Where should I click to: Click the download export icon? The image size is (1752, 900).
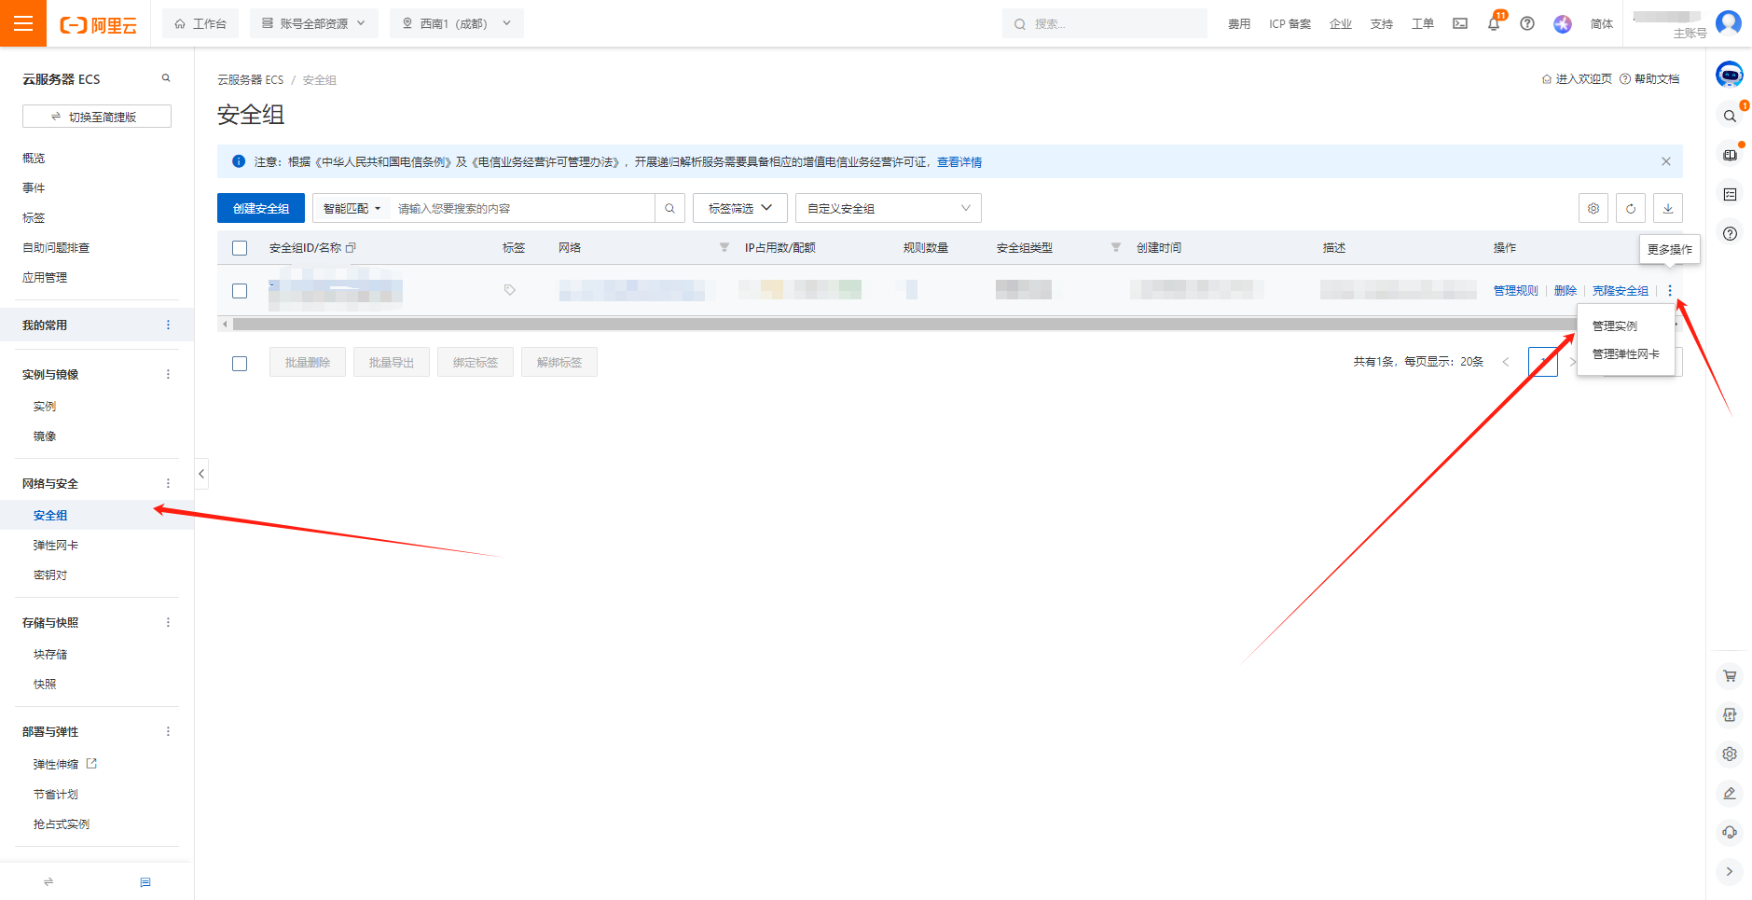(1668, 208)
